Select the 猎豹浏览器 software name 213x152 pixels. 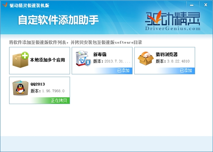click(167, 54)
